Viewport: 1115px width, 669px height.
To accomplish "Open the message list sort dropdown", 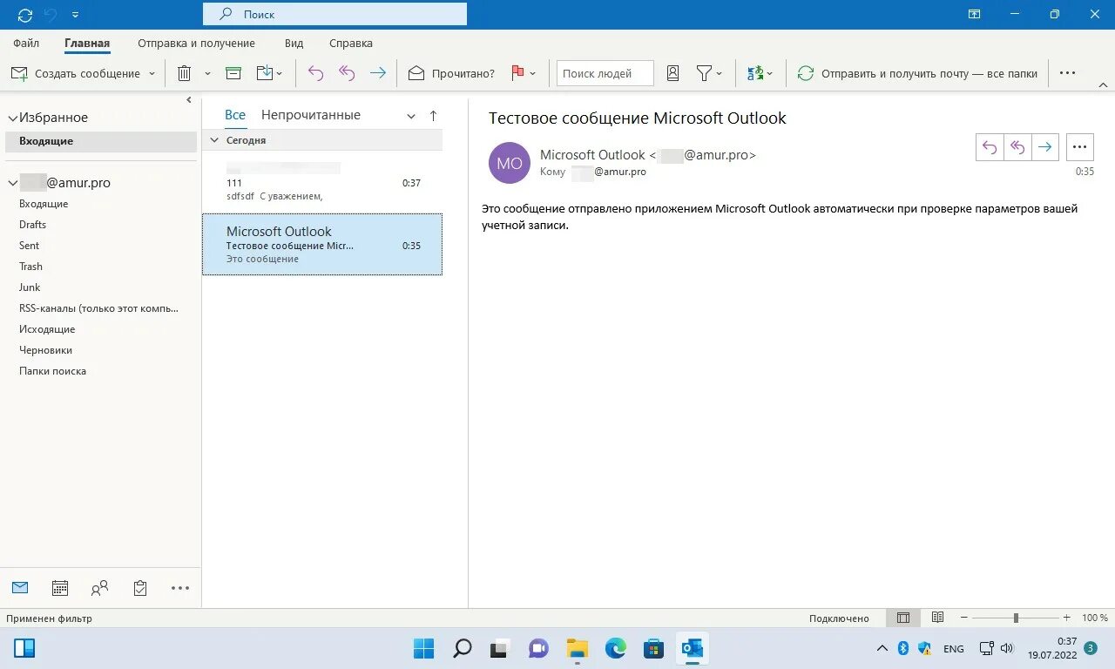I will tap(410, 115).
